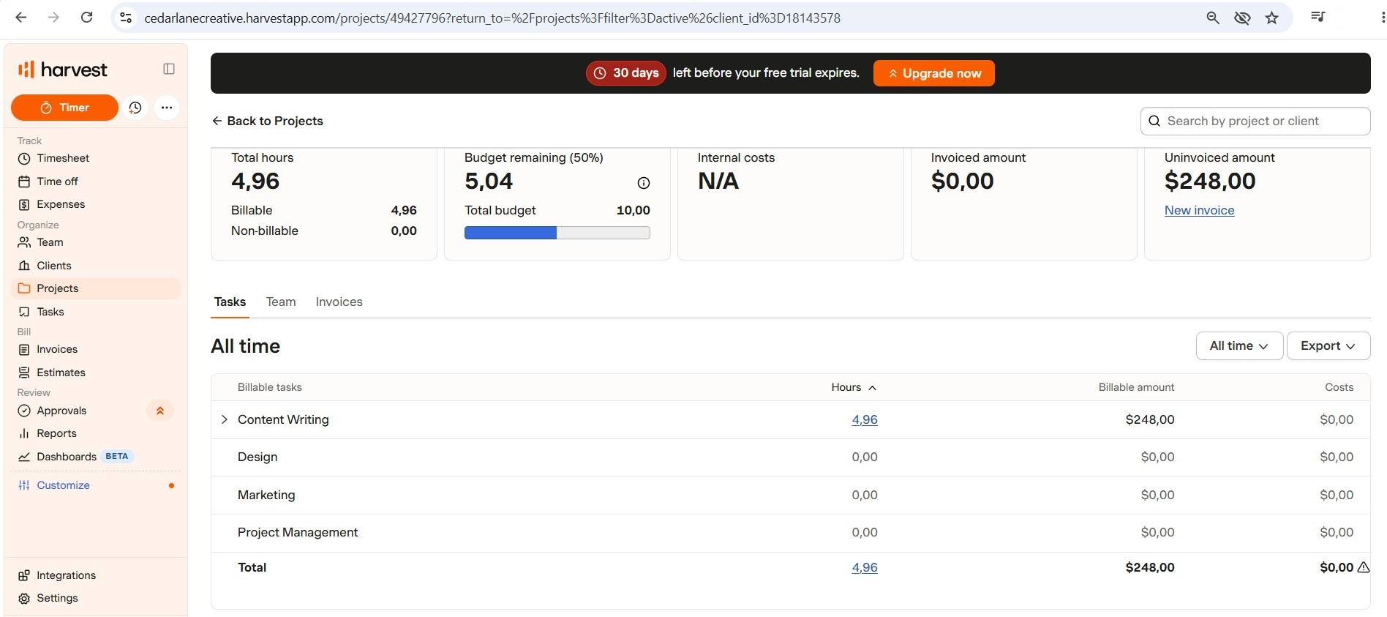Click the eye-slash tracking icon in address bar

pos(1242,18)
